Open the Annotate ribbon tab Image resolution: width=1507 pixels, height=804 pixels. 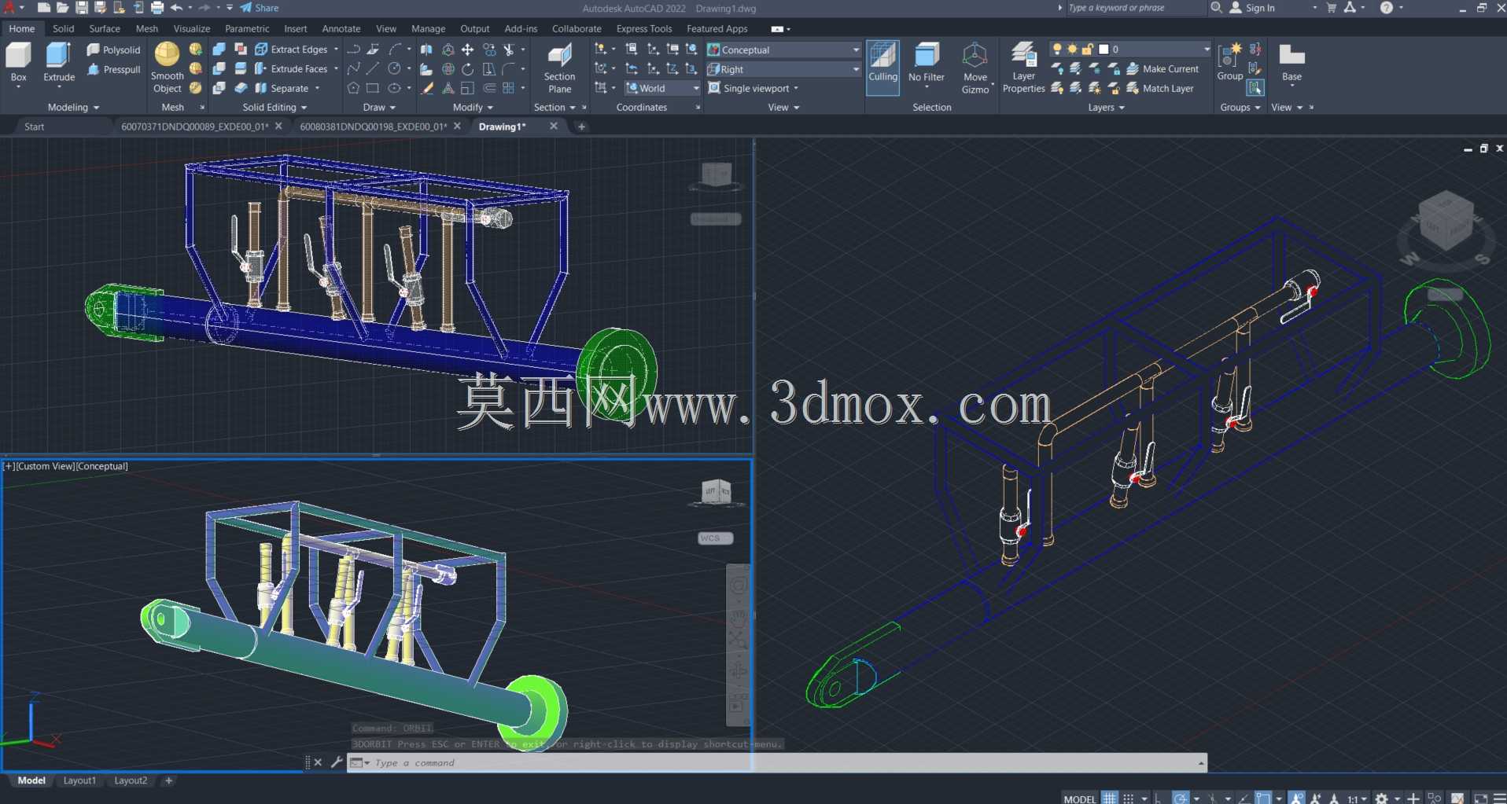tap(341, 28)
